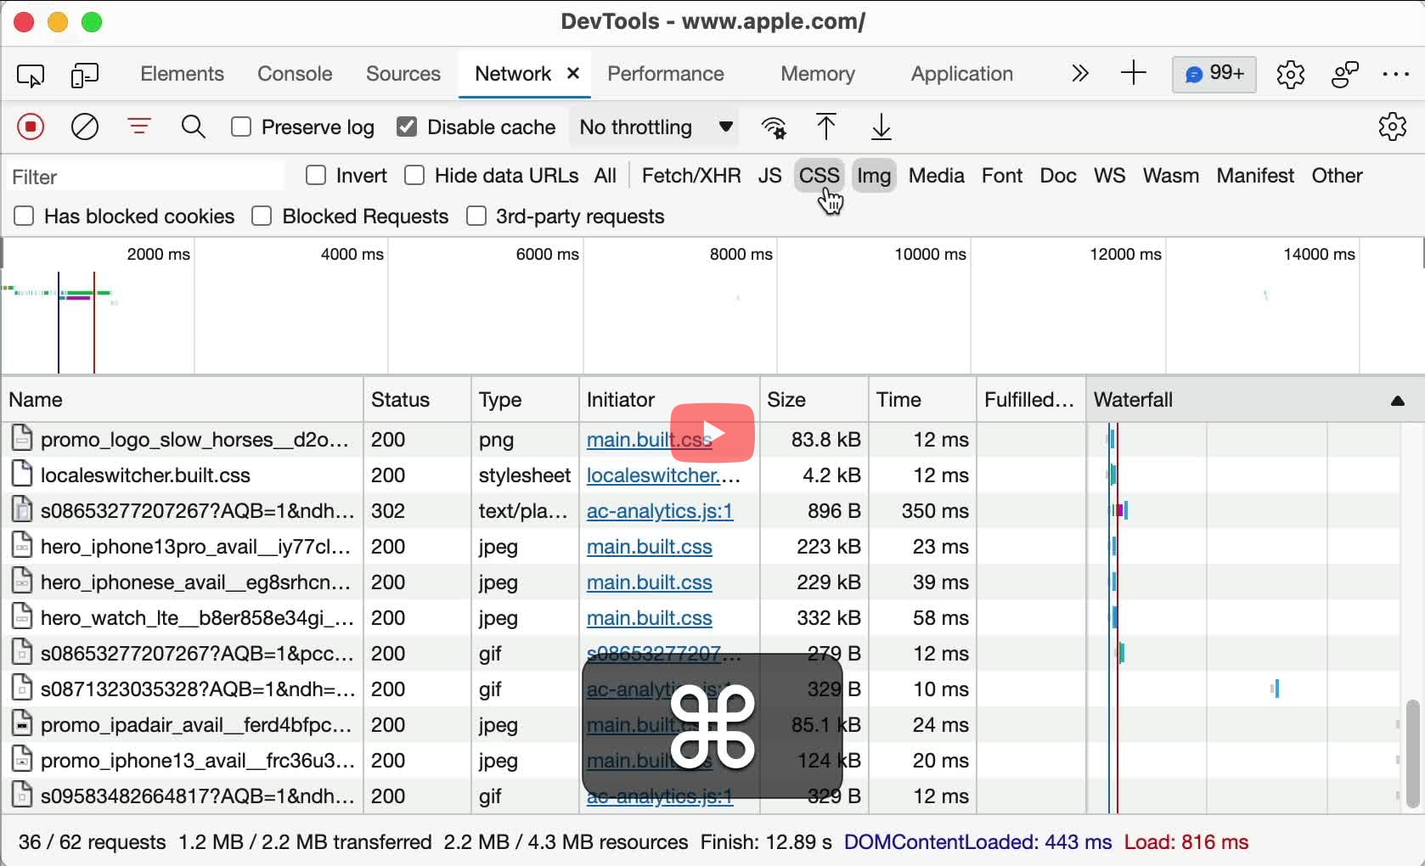Sort by Fulfilled column header
Viewport: 1425px width, 866px height.
coord(1031,400)
